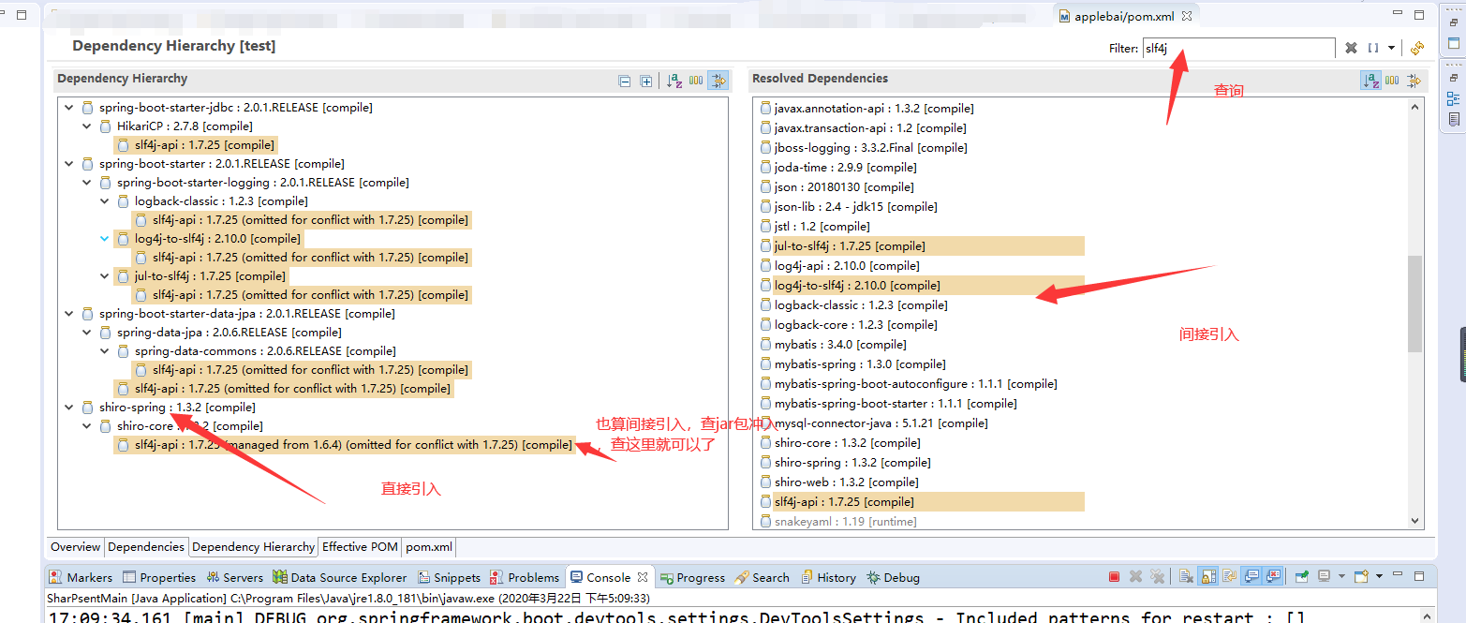This screenshot has height=623, width=1466.
Task: Clear the slf4j filter text
Action: coord(1351,48)
